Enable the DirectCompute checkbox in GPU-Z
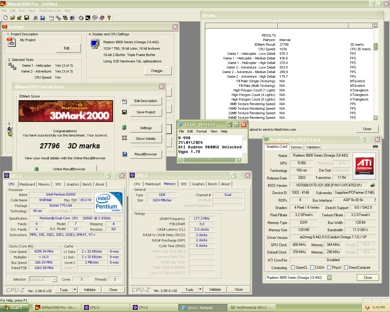Image resolution: width=390 pixels, height=312 pixels. coord(346,268)
